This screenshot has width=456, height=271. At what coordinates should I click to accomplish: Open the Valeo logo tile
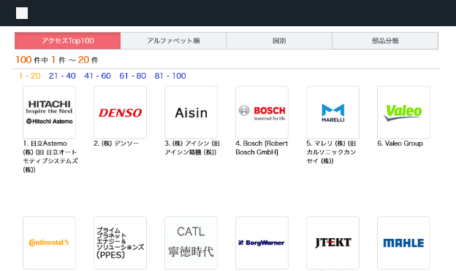tap(403, 112)
